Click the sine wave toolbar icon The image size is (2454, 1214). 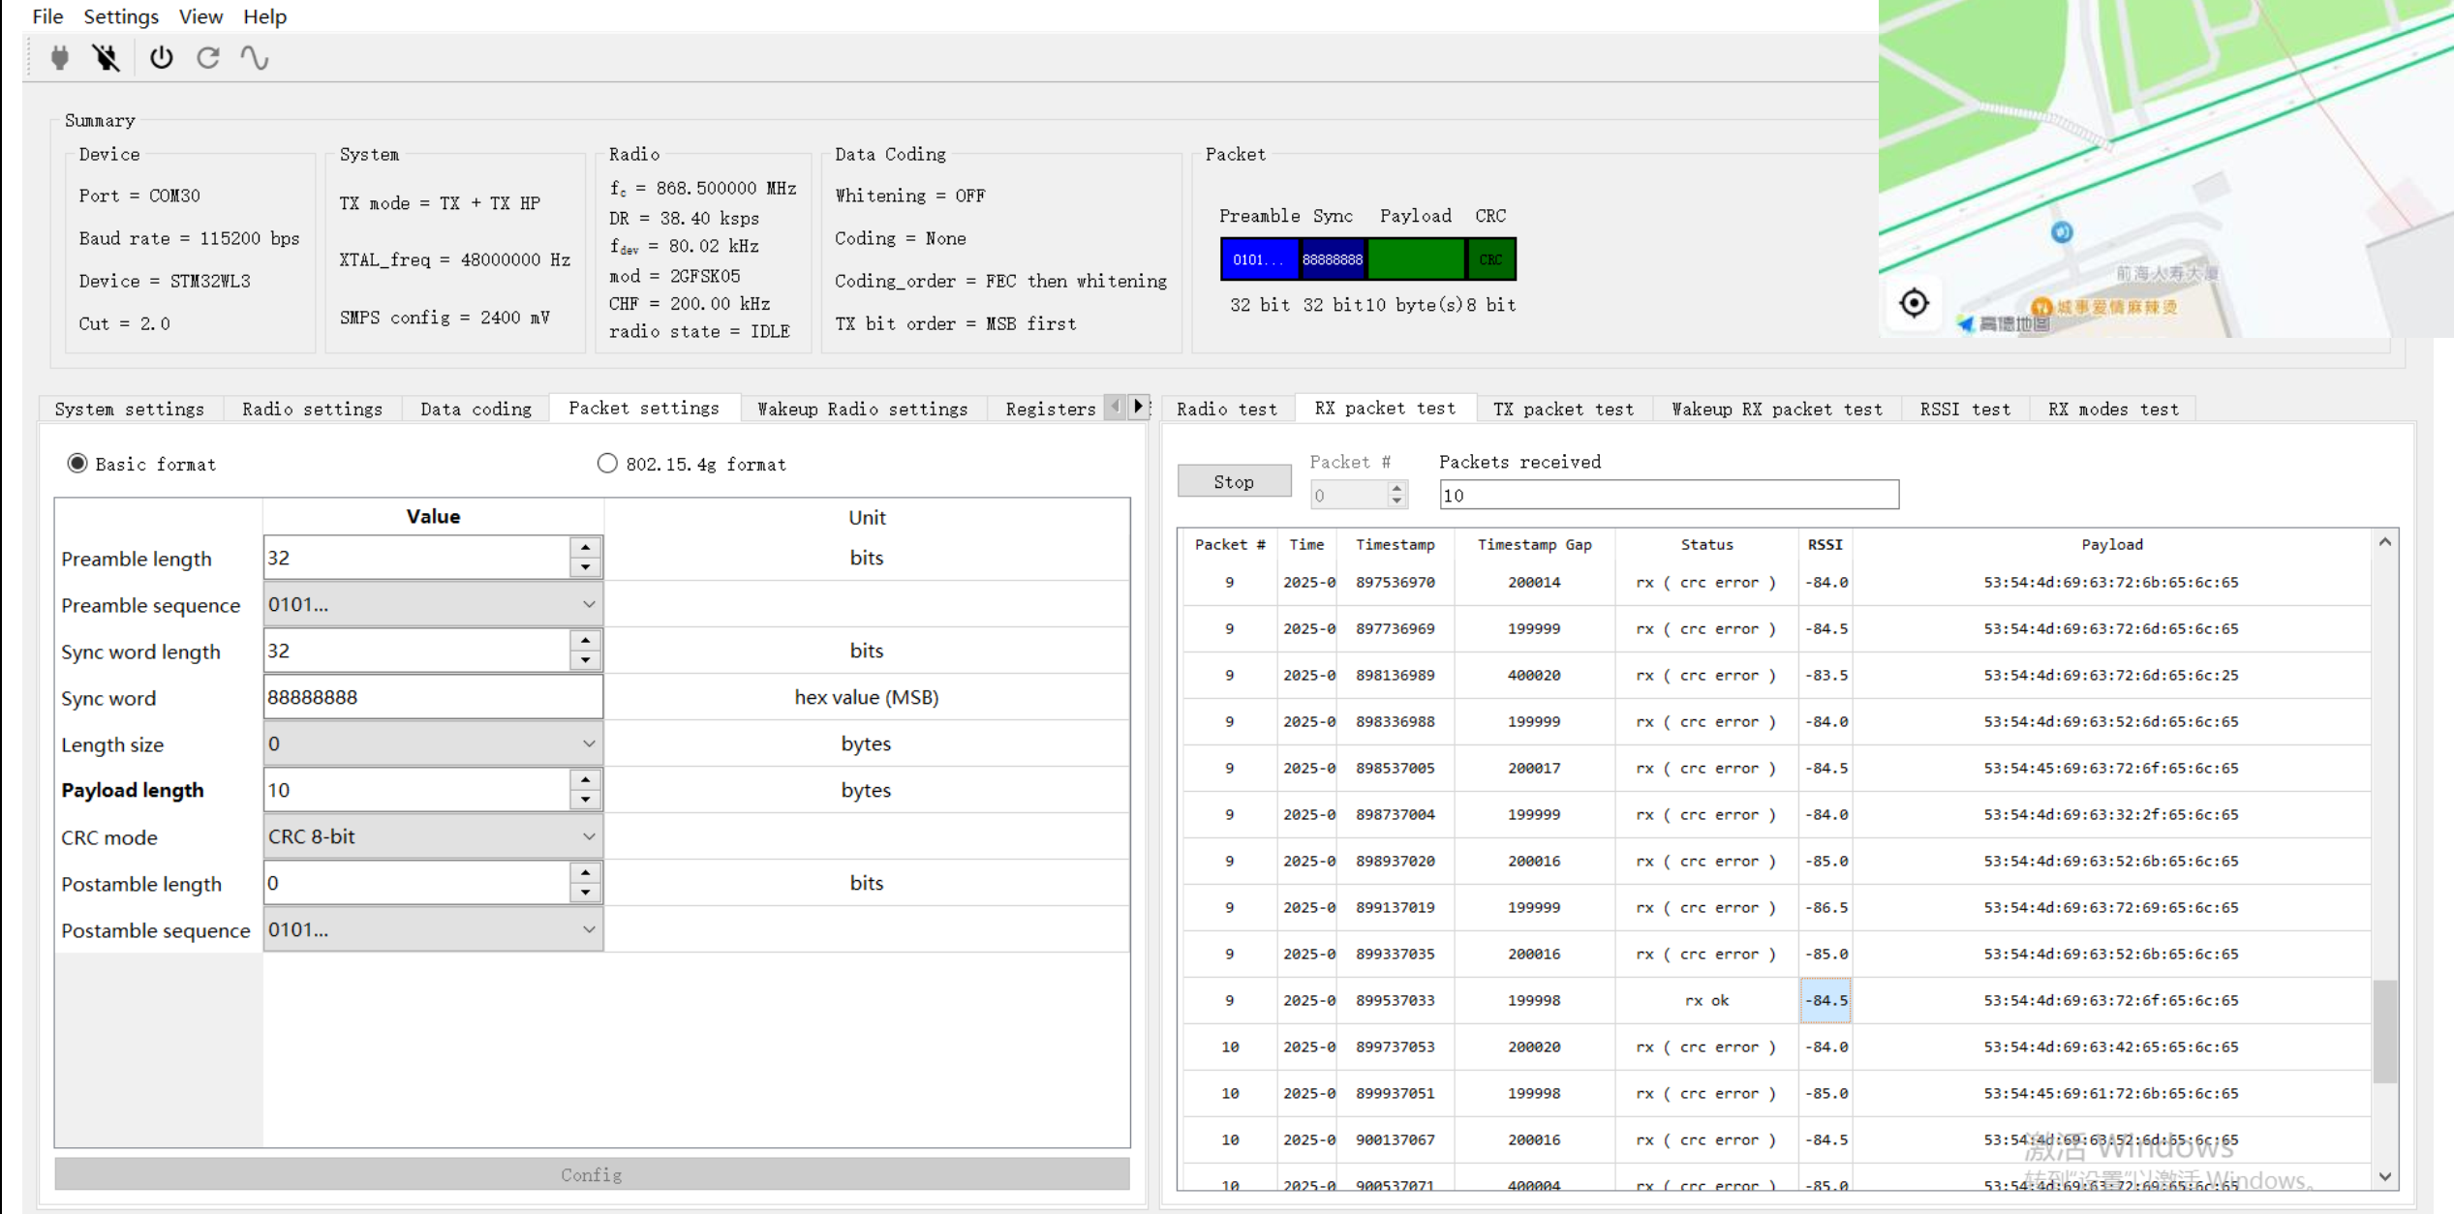coord(255,58)
